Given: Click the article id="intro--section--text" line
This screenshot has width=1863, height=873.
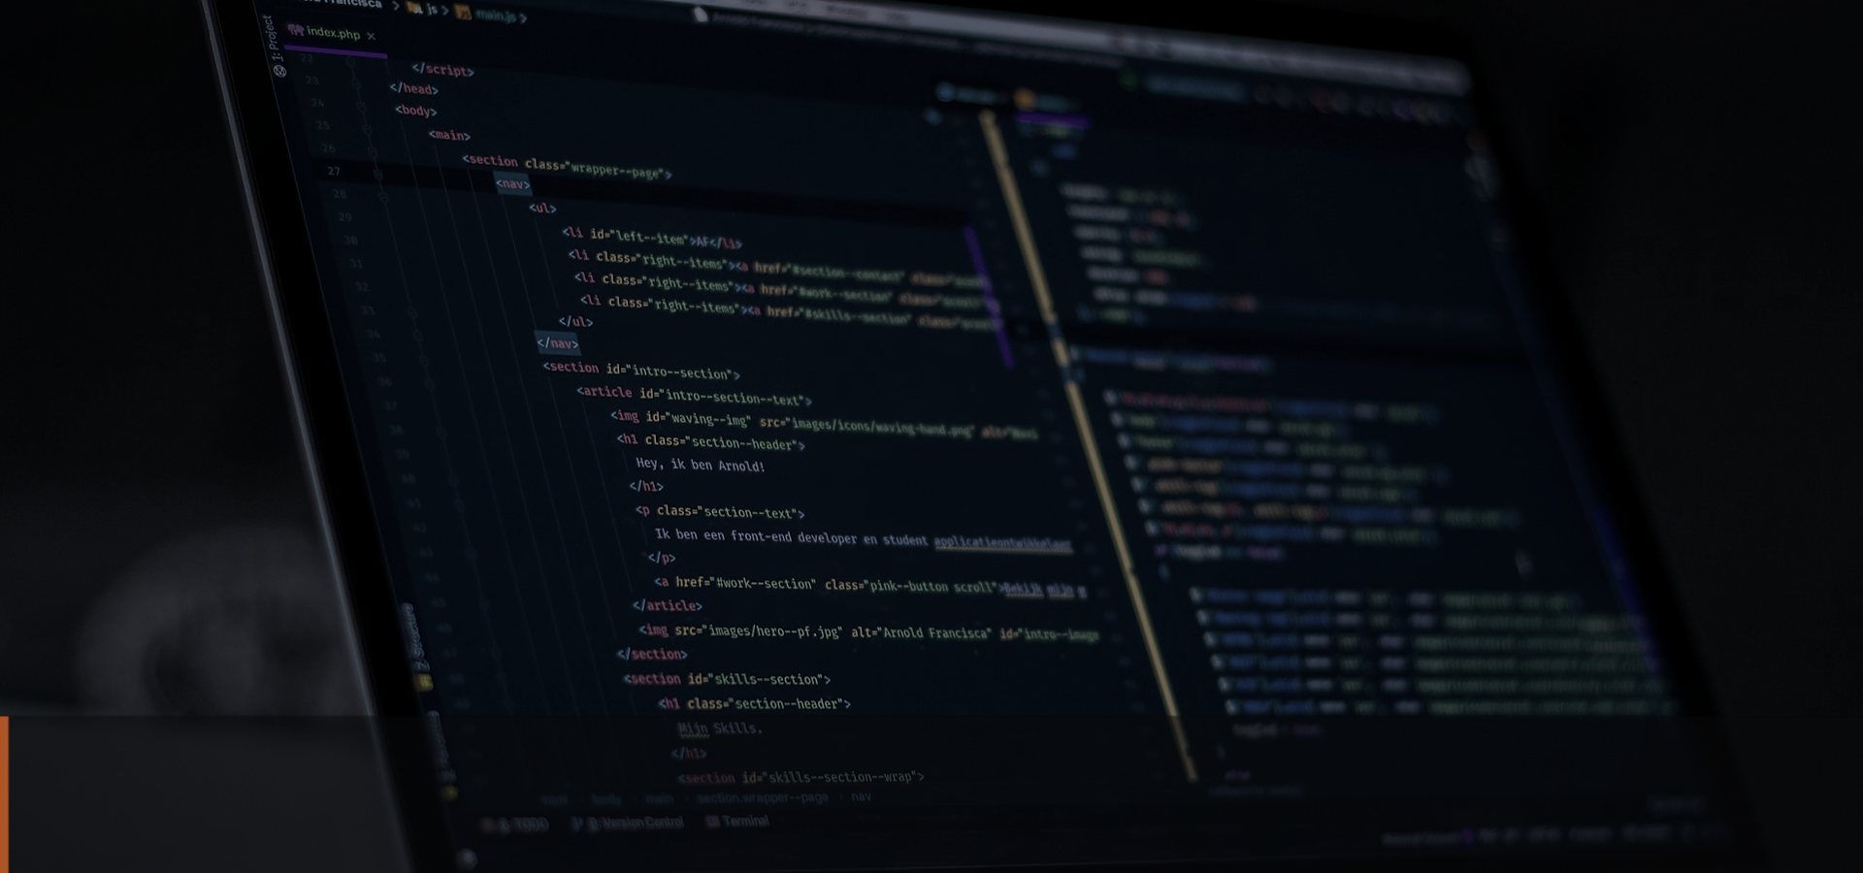Looking at the screenshot, I should (694, 395).
